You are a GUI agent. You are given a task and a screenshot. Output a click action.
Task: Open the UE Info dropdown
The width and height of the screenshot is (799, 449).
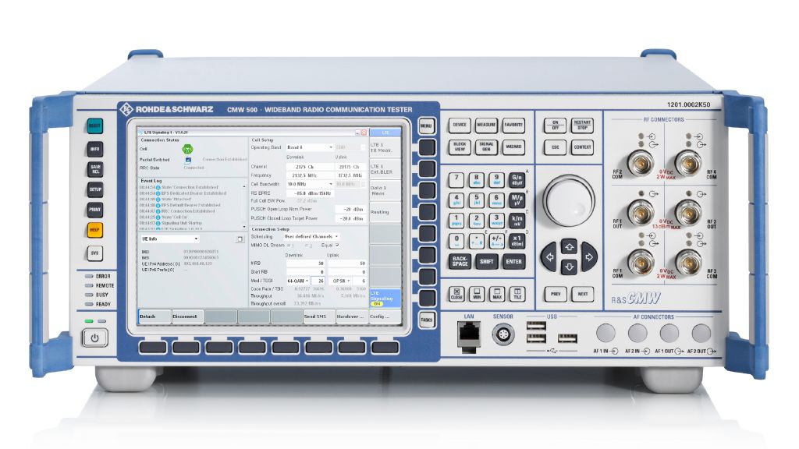click(169, 239)
